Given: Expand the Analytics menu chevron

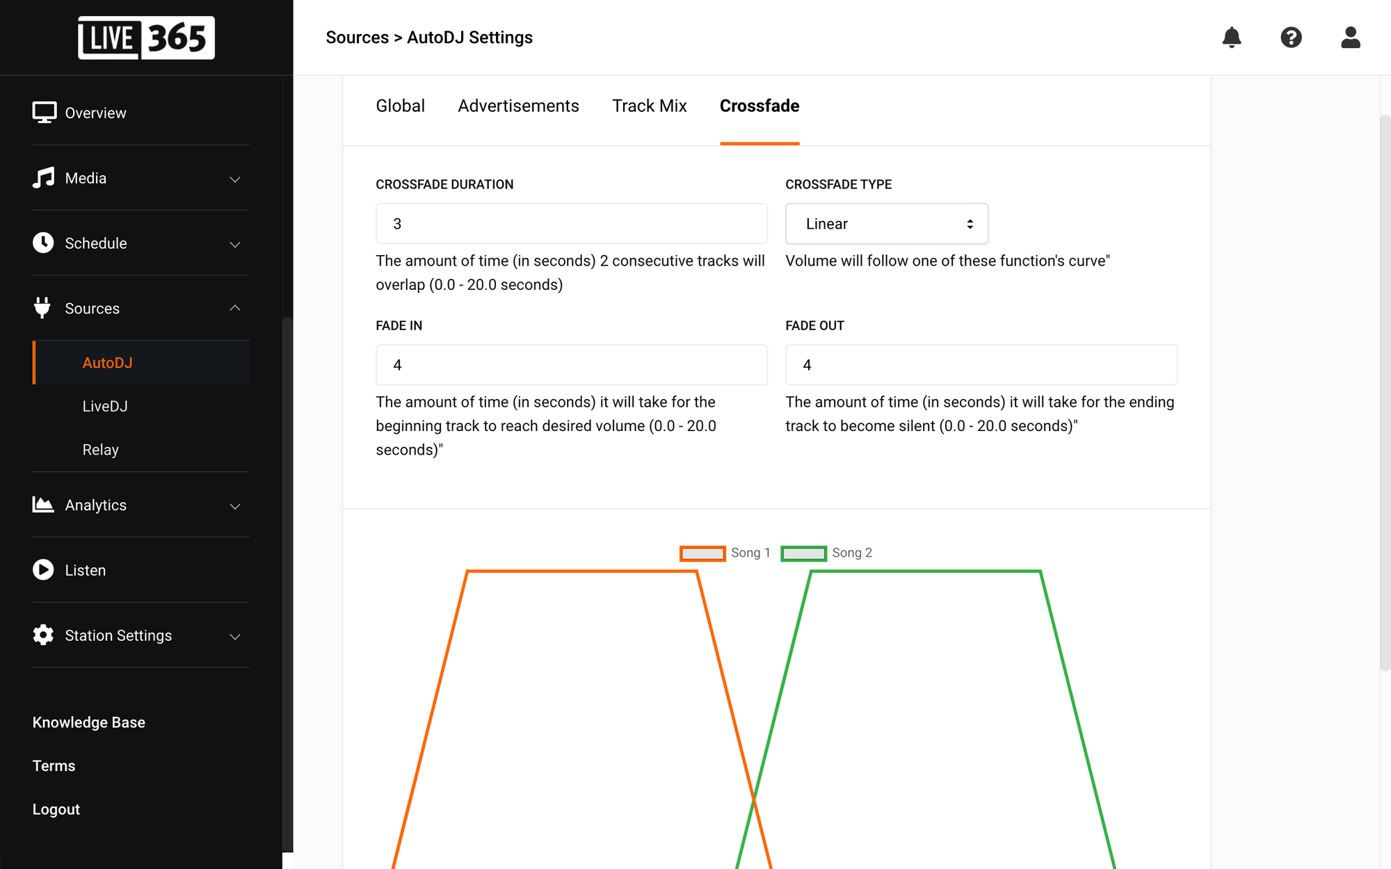Looking at the screenshot, I should (235, 506).
